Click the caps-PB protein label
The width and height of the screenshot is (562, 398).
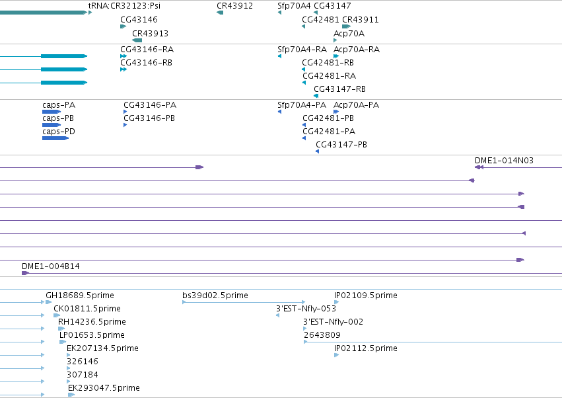click(x=58, y=118)
